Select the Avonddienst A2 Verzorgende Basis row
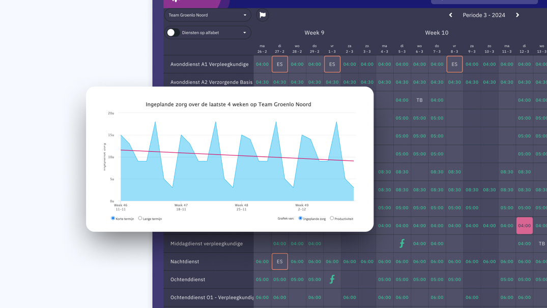This screenshot has height=308, width=547. pos(211,82)
